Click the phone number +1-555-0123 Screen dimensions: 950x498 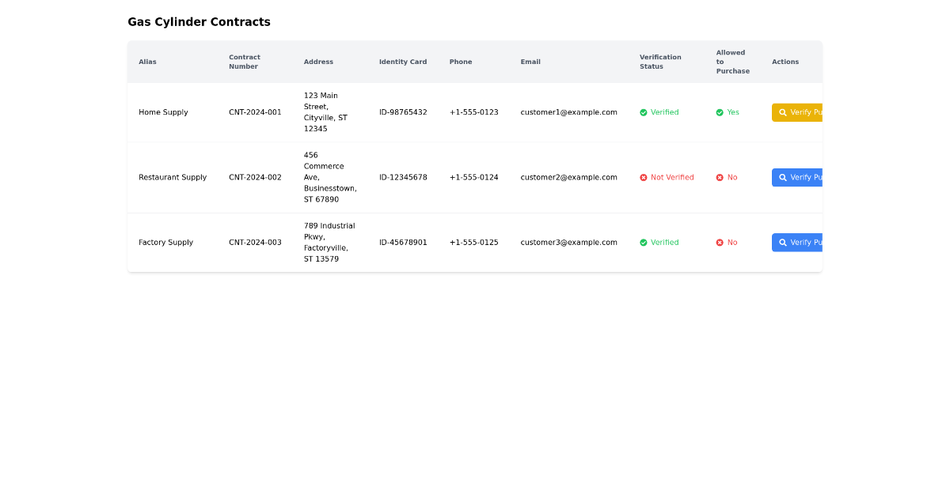click(x=473, y=112)
